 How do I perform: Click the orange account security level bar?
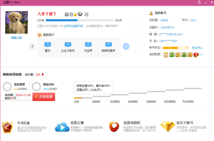pos(174,48)
